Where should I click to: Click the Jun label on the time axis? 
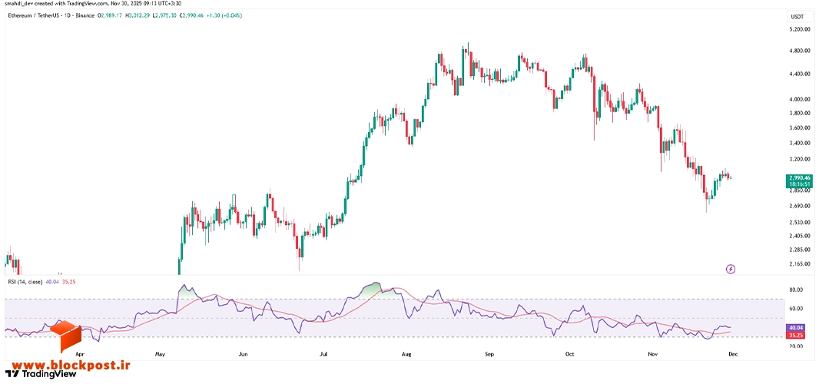pyautogui.click(x=242, y=354)
